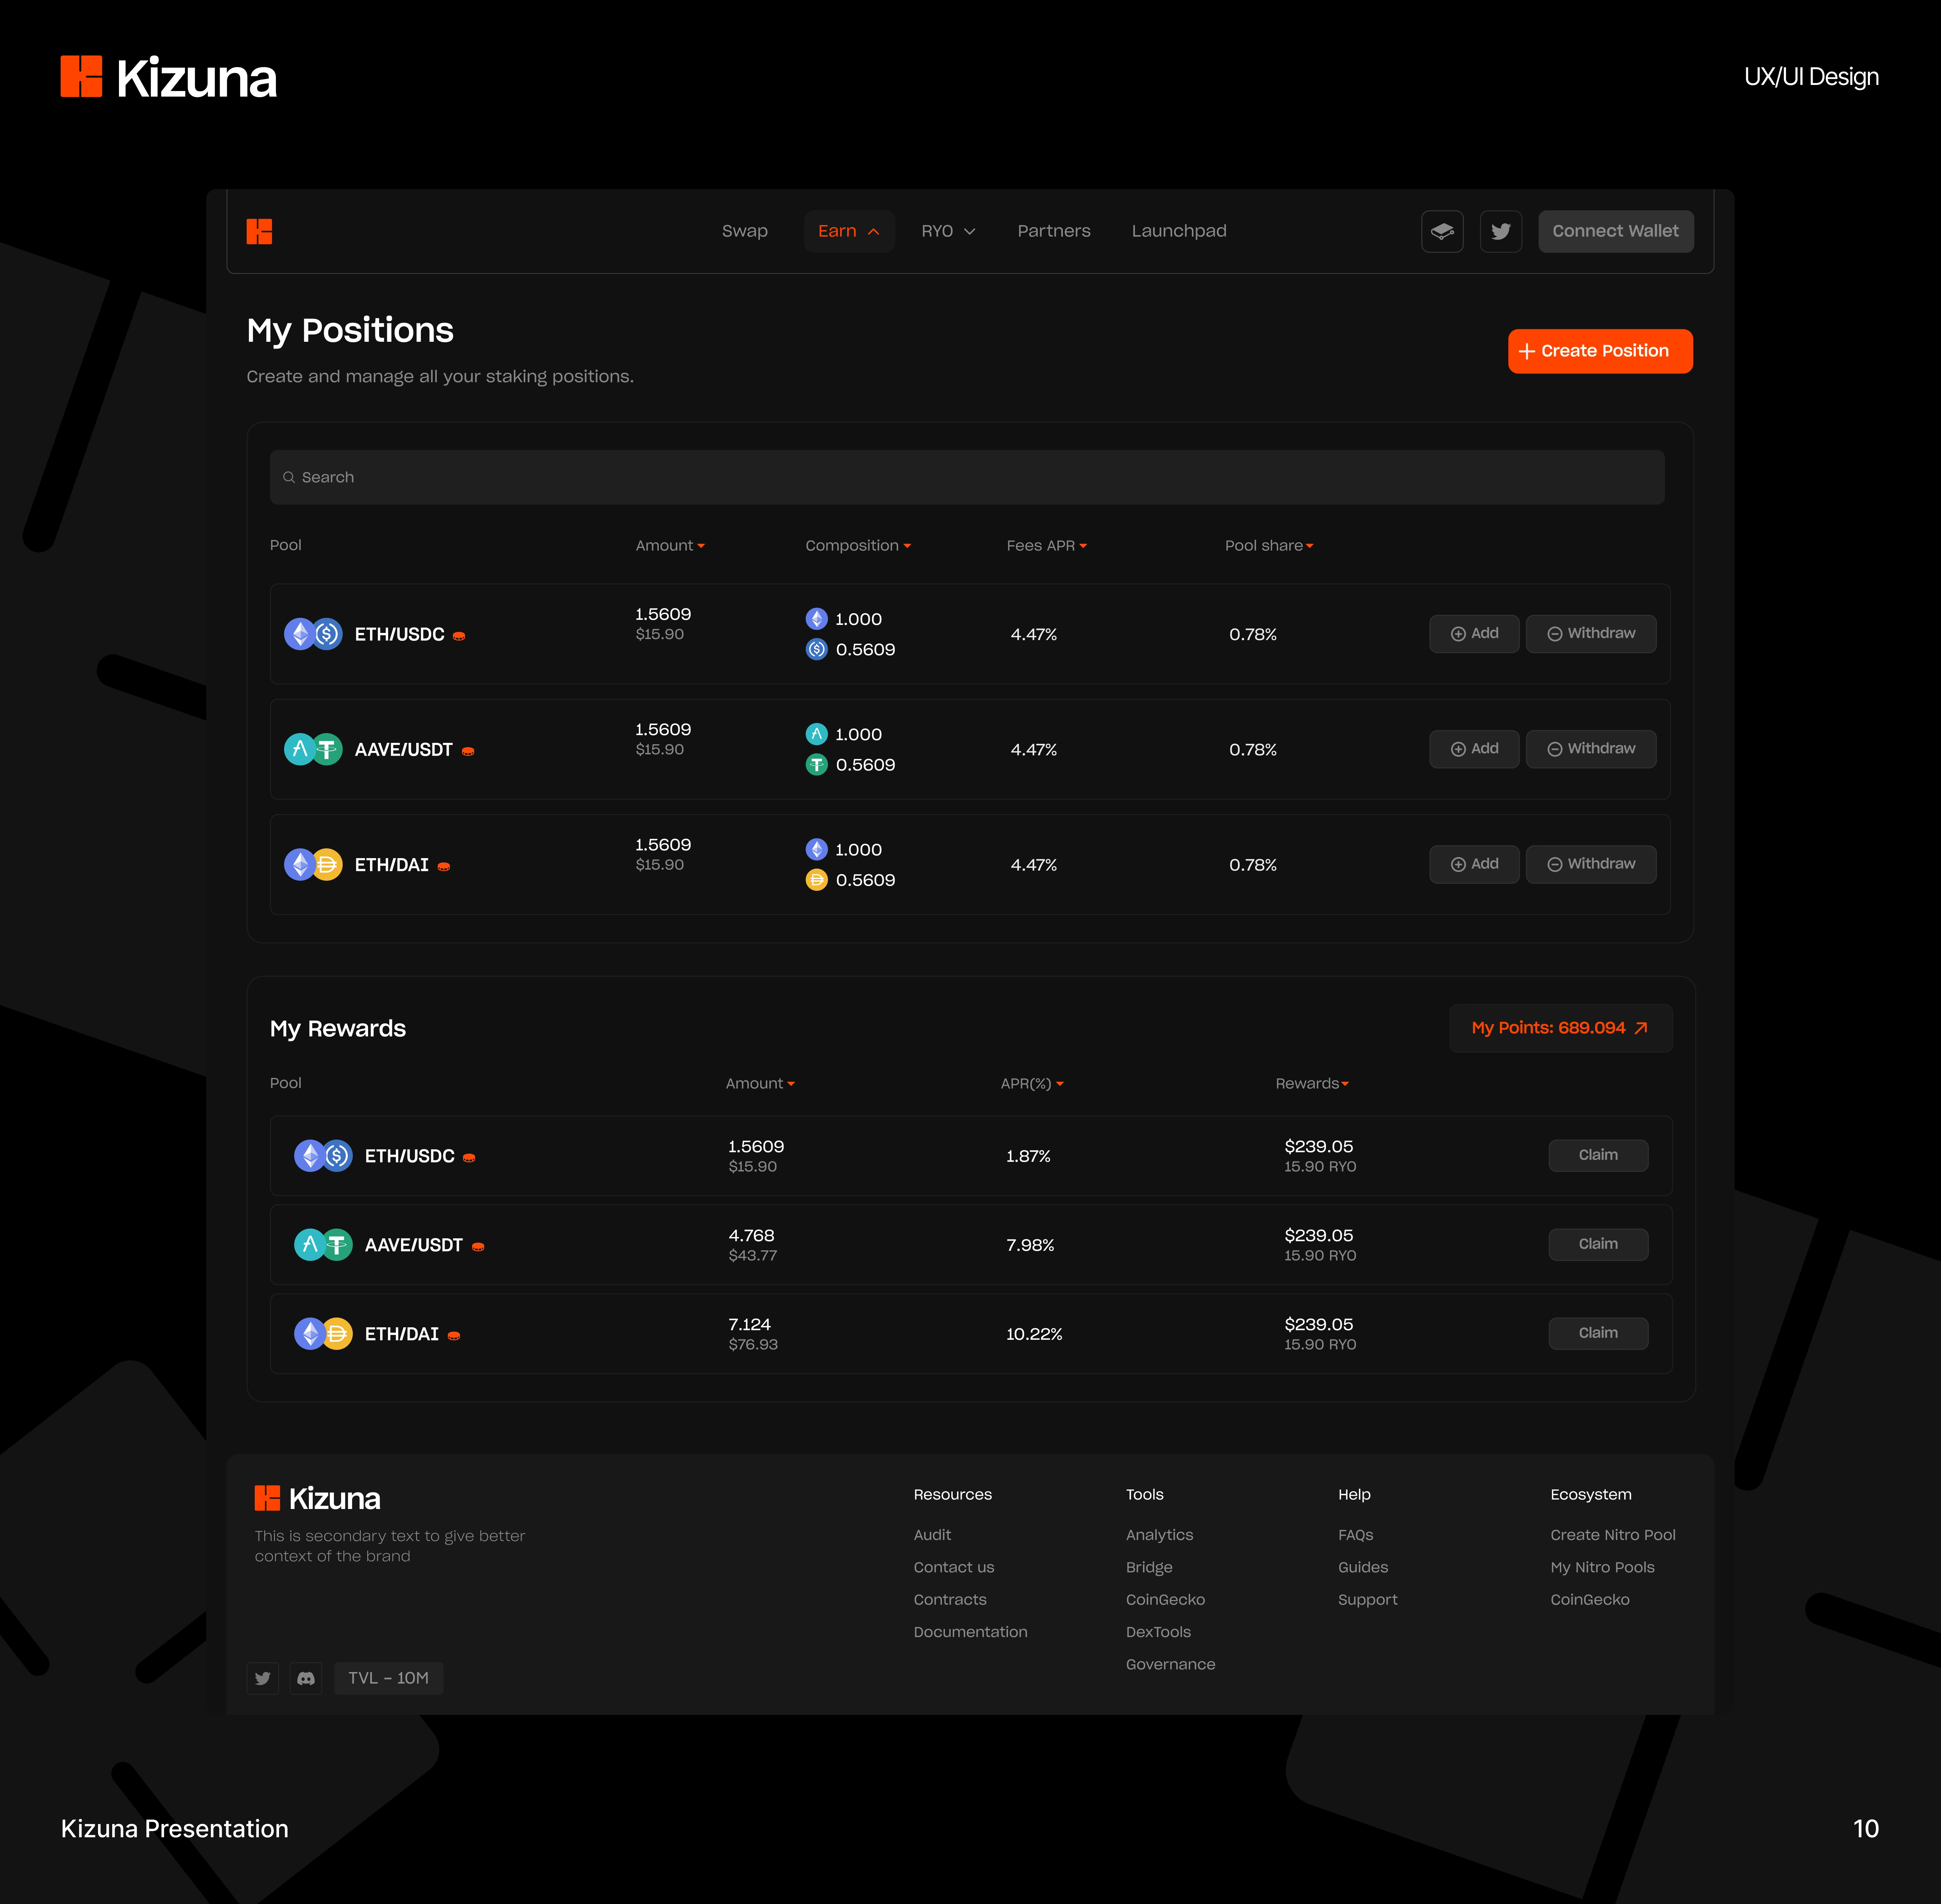Click orange coin badge beside ETH/DAI reward
This screenshot has width=1941, height=1904.
(x=454, y=1336)
